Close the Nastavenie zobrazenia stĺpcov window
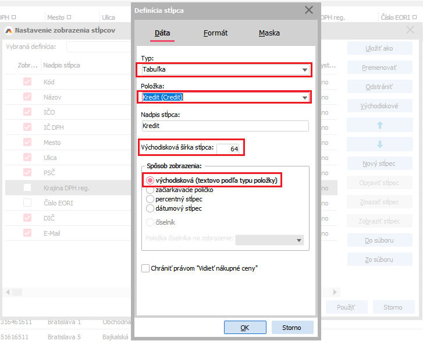This screenshot has width=423, height=341. pos(410,29)
